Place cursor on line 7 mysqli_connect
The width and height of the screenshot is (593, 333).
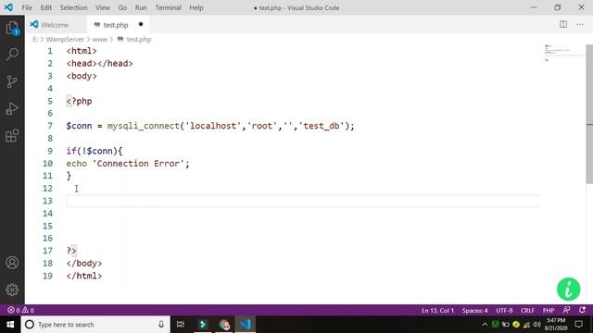click(x=143, y=126)
